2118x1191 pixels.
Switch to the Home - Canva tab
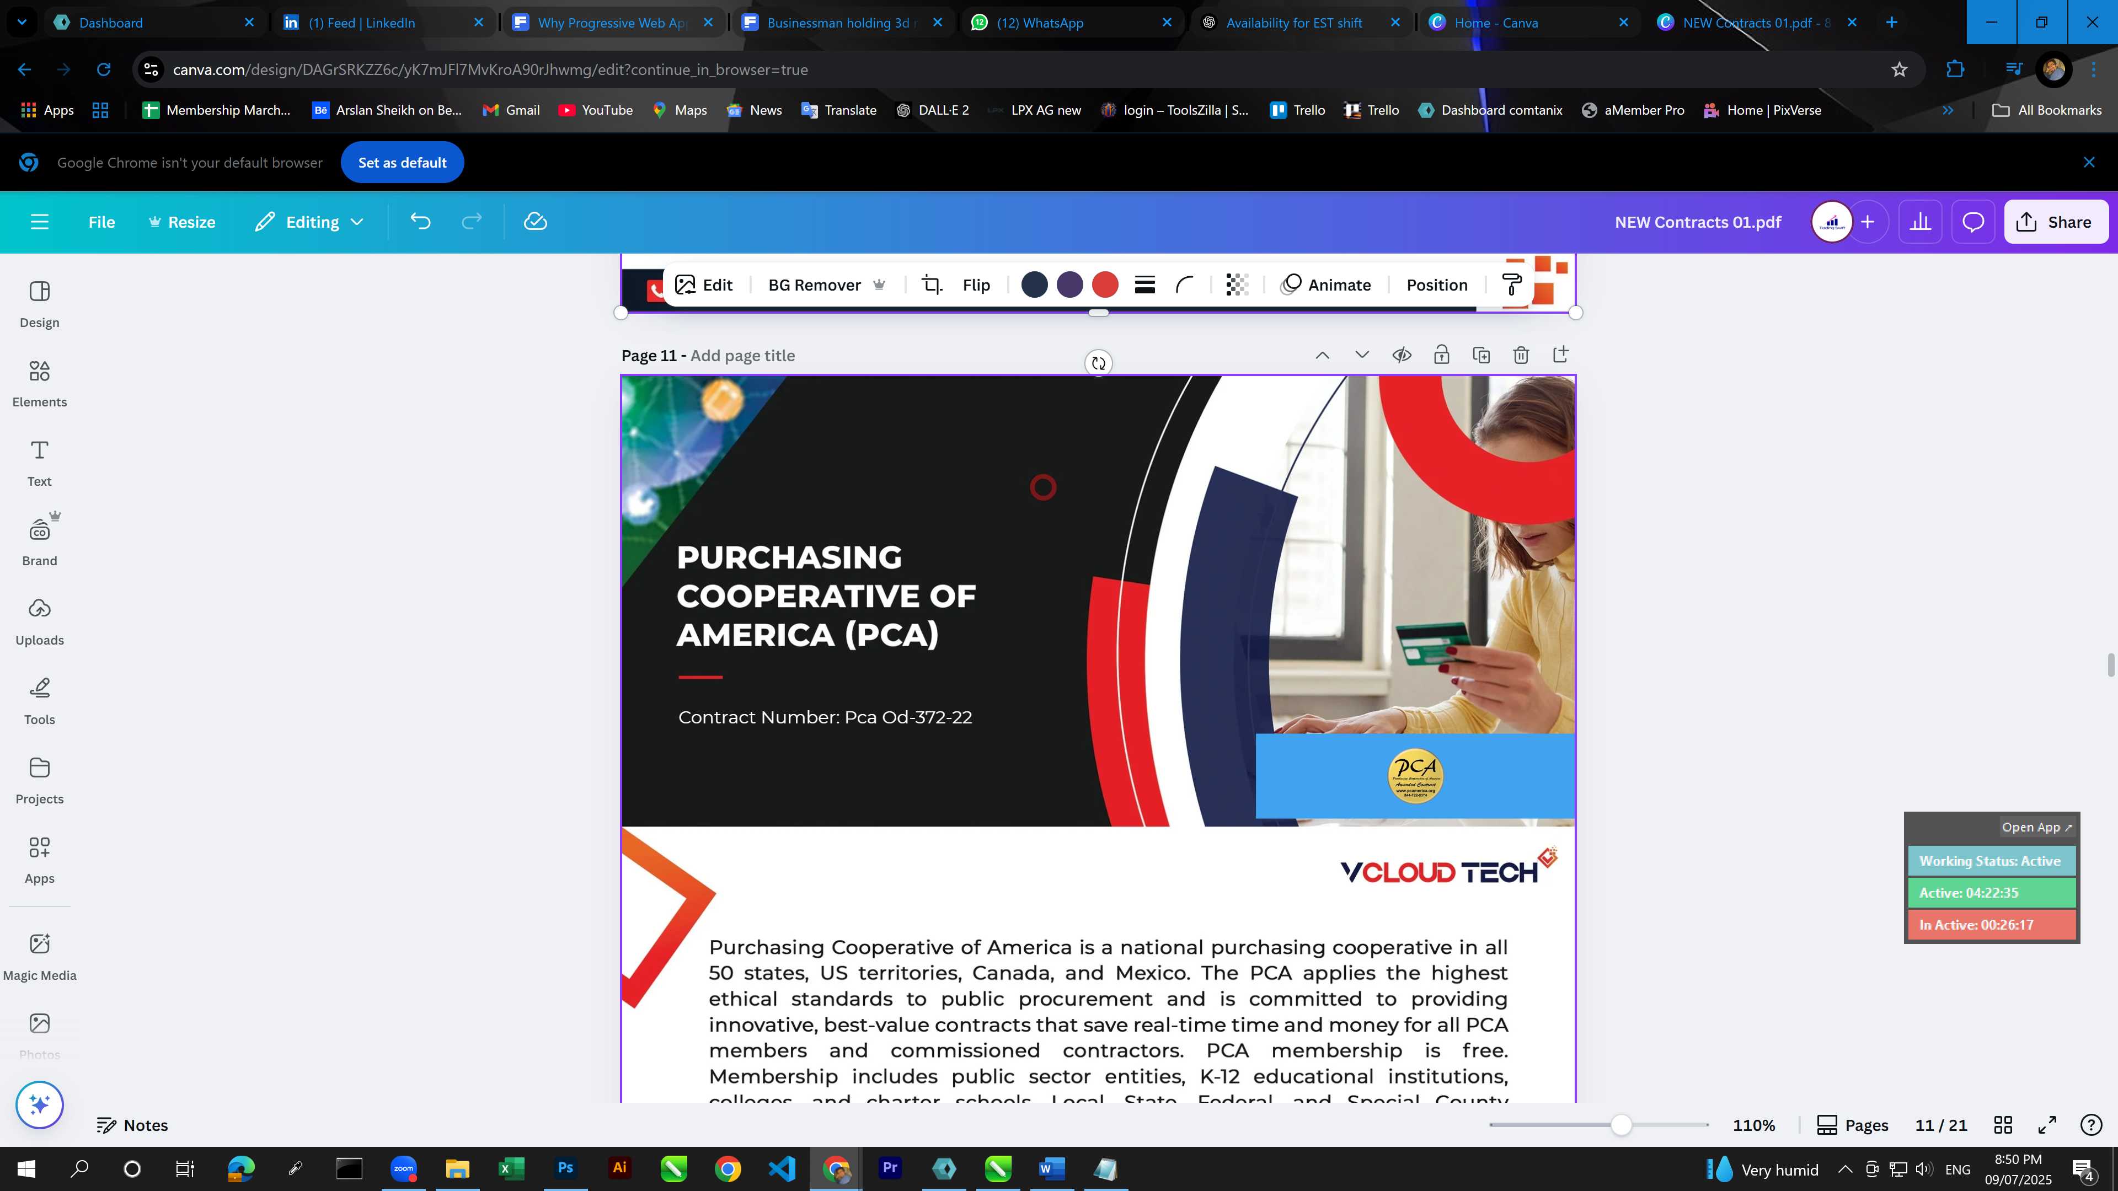tap(1529, 22)
